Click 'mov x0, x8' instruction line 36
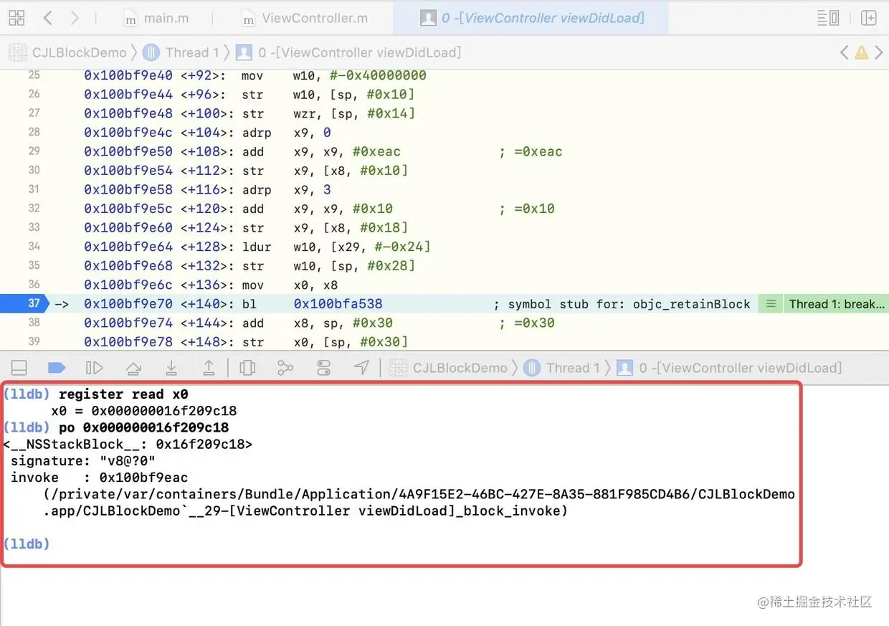Image resolution: width=889 pixels, height=626 pixels. click(290, 285)
